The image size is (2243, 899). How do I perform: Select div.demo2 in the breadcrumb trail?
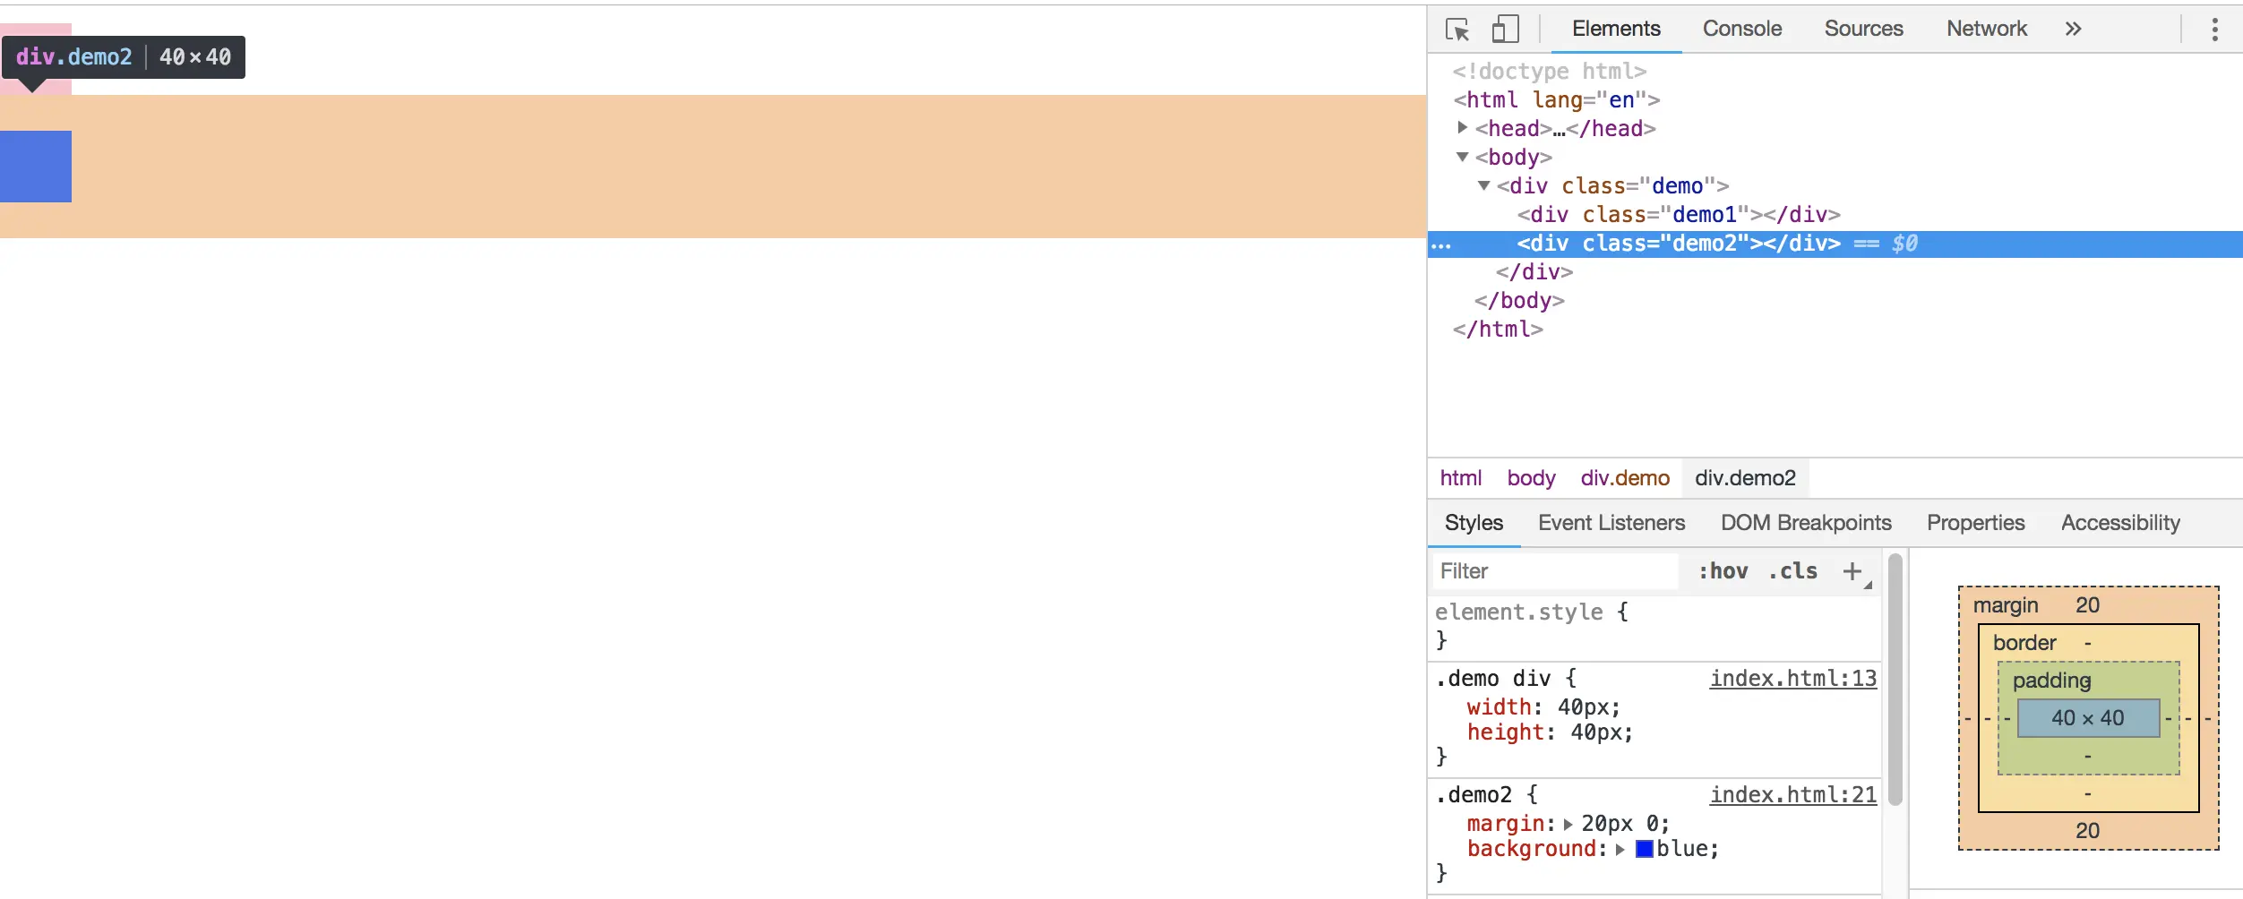pos(1745,478)
